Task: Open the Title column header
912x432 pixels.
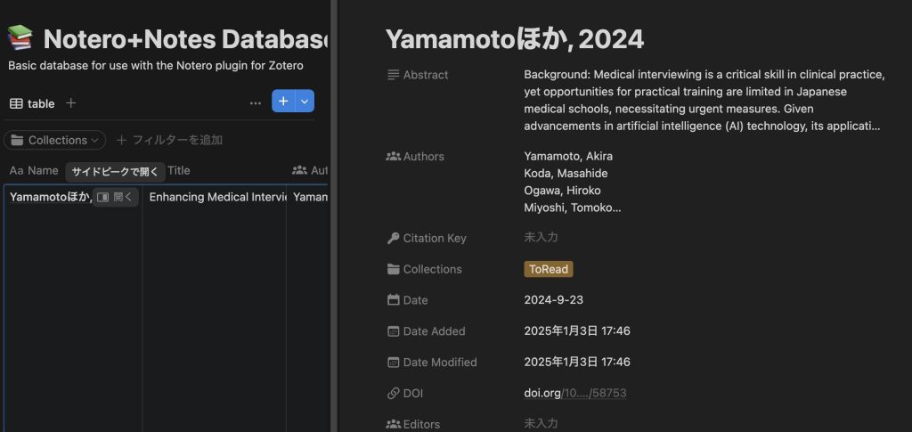Action: tap(179, 170)
